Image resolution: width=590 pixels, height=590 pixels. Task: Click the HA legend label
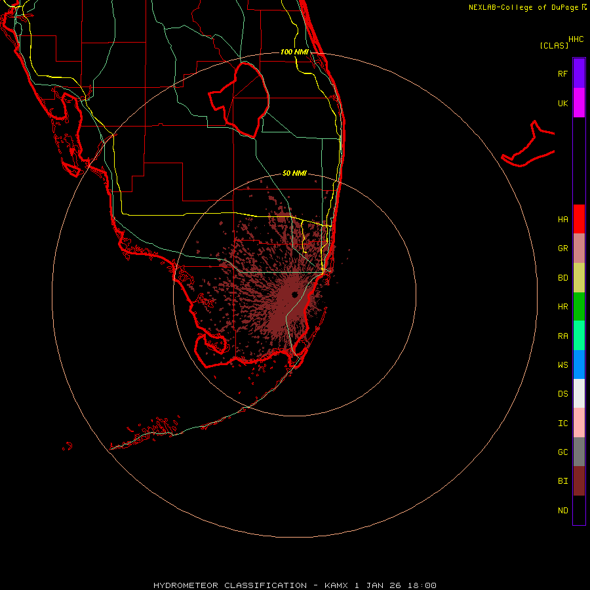tap(562, 220)
